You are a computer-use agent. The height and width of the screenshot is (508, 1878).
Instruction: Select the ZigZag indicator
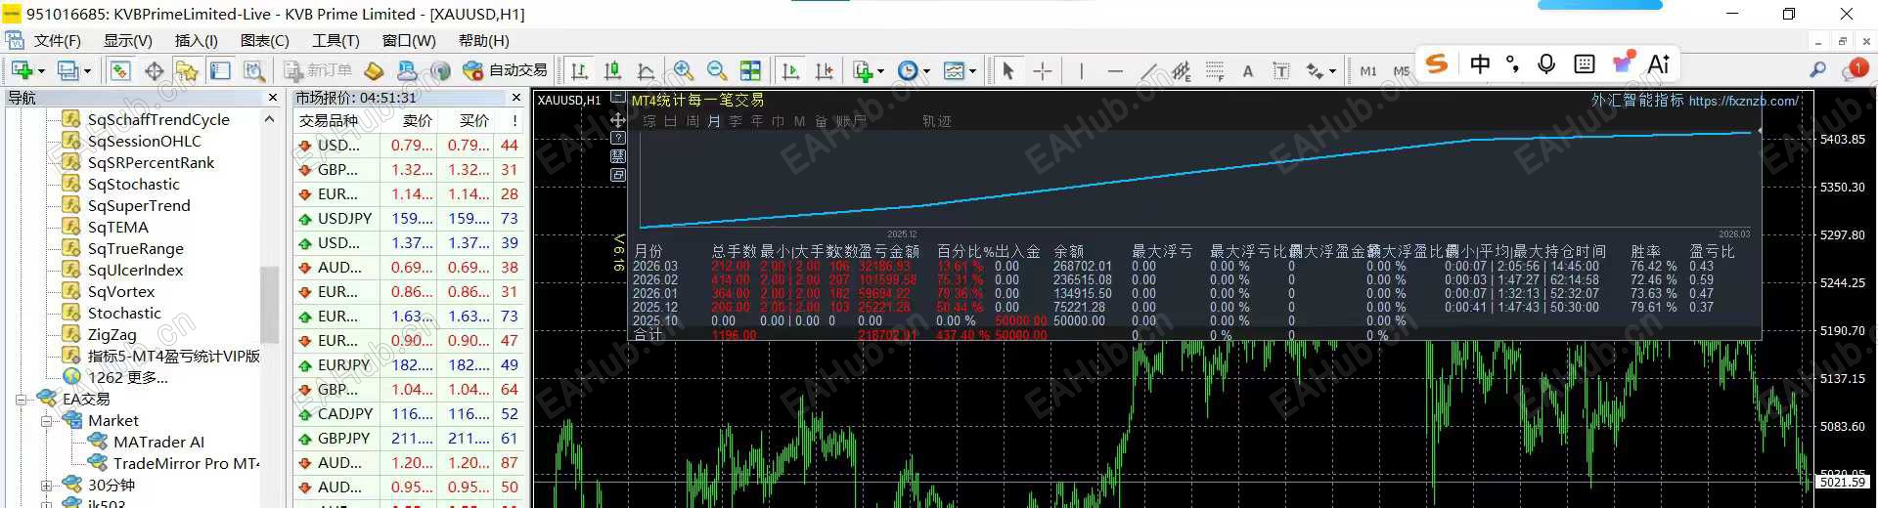click(x=112, y=334)
